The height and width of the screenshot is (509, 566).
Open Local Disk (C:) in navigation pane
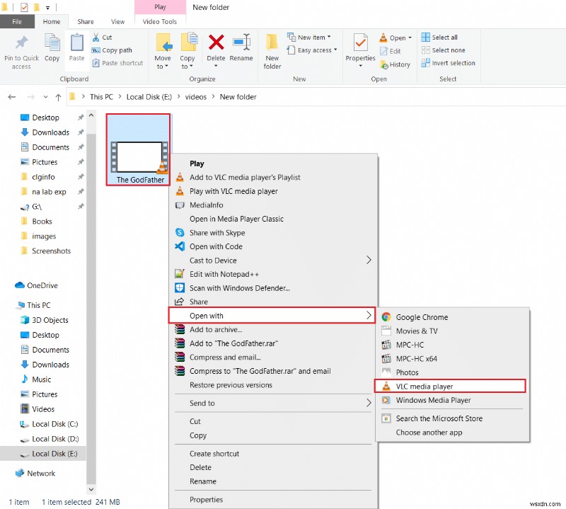tap(49, 424)
